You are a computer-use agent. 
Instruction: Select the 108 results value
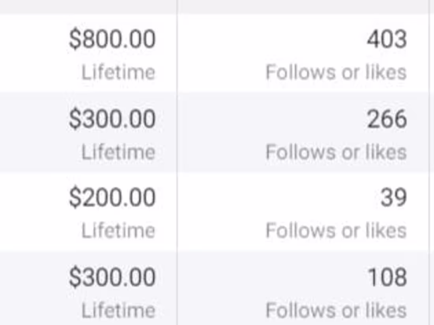tap(387, 277)
